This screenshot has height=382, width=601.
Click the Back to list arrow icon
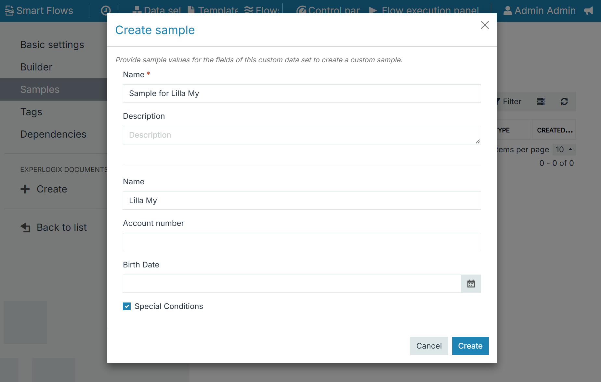pyautogui.click(x=25, y=228)
